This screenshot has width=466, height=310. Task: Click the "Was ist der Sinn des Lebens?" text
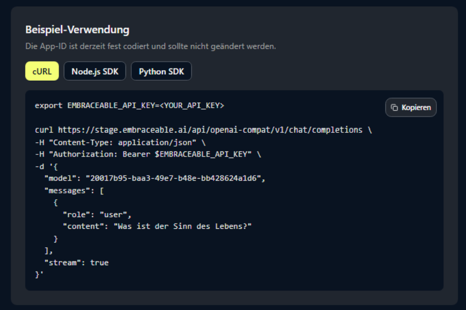182,226
